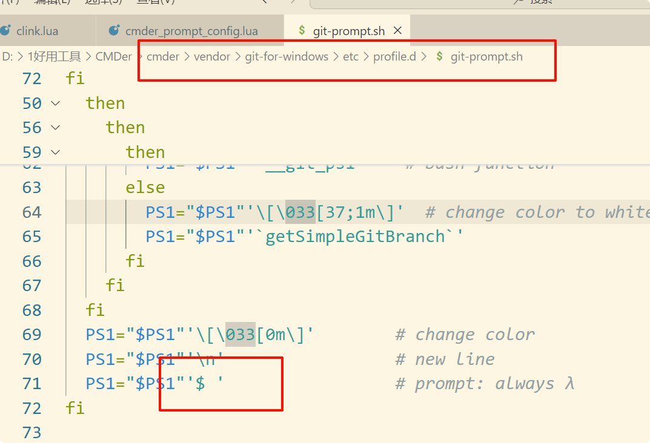Click the 'else' keyword on line 63

pos(145,188)
